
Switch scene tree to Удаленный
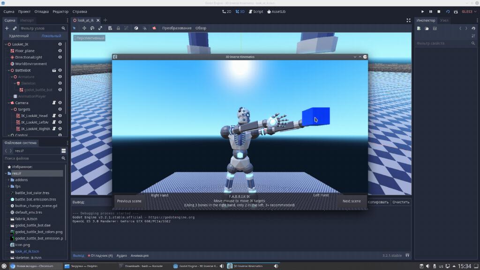(19, 36)
